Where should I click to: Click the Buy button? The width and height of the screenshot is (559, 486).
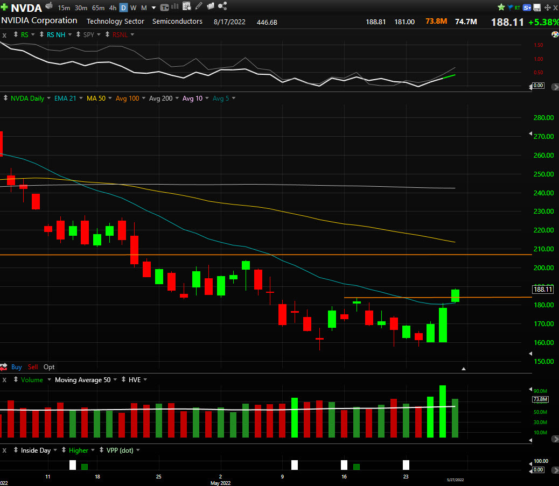click(16, 367)
